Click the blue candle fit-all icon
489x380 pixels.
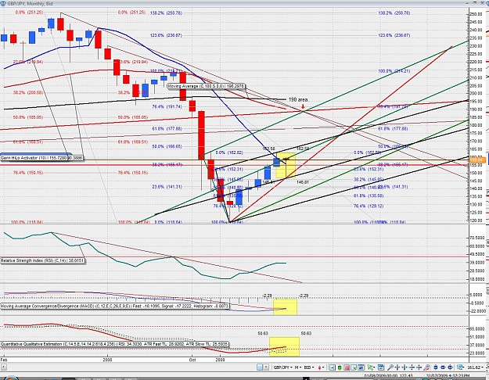click(x=451, y=367)
